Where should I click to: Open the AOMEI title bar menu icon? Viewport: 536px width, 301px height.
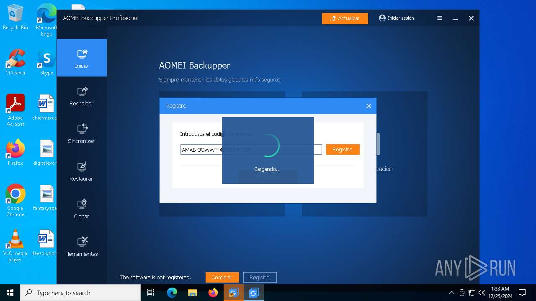point(439,18)
